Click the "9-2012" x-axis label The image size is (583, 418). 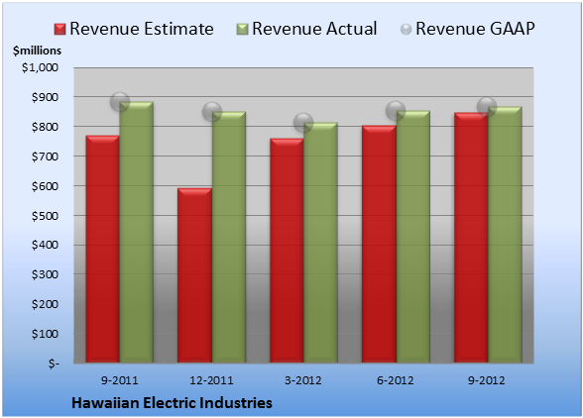tap(487, 380)
